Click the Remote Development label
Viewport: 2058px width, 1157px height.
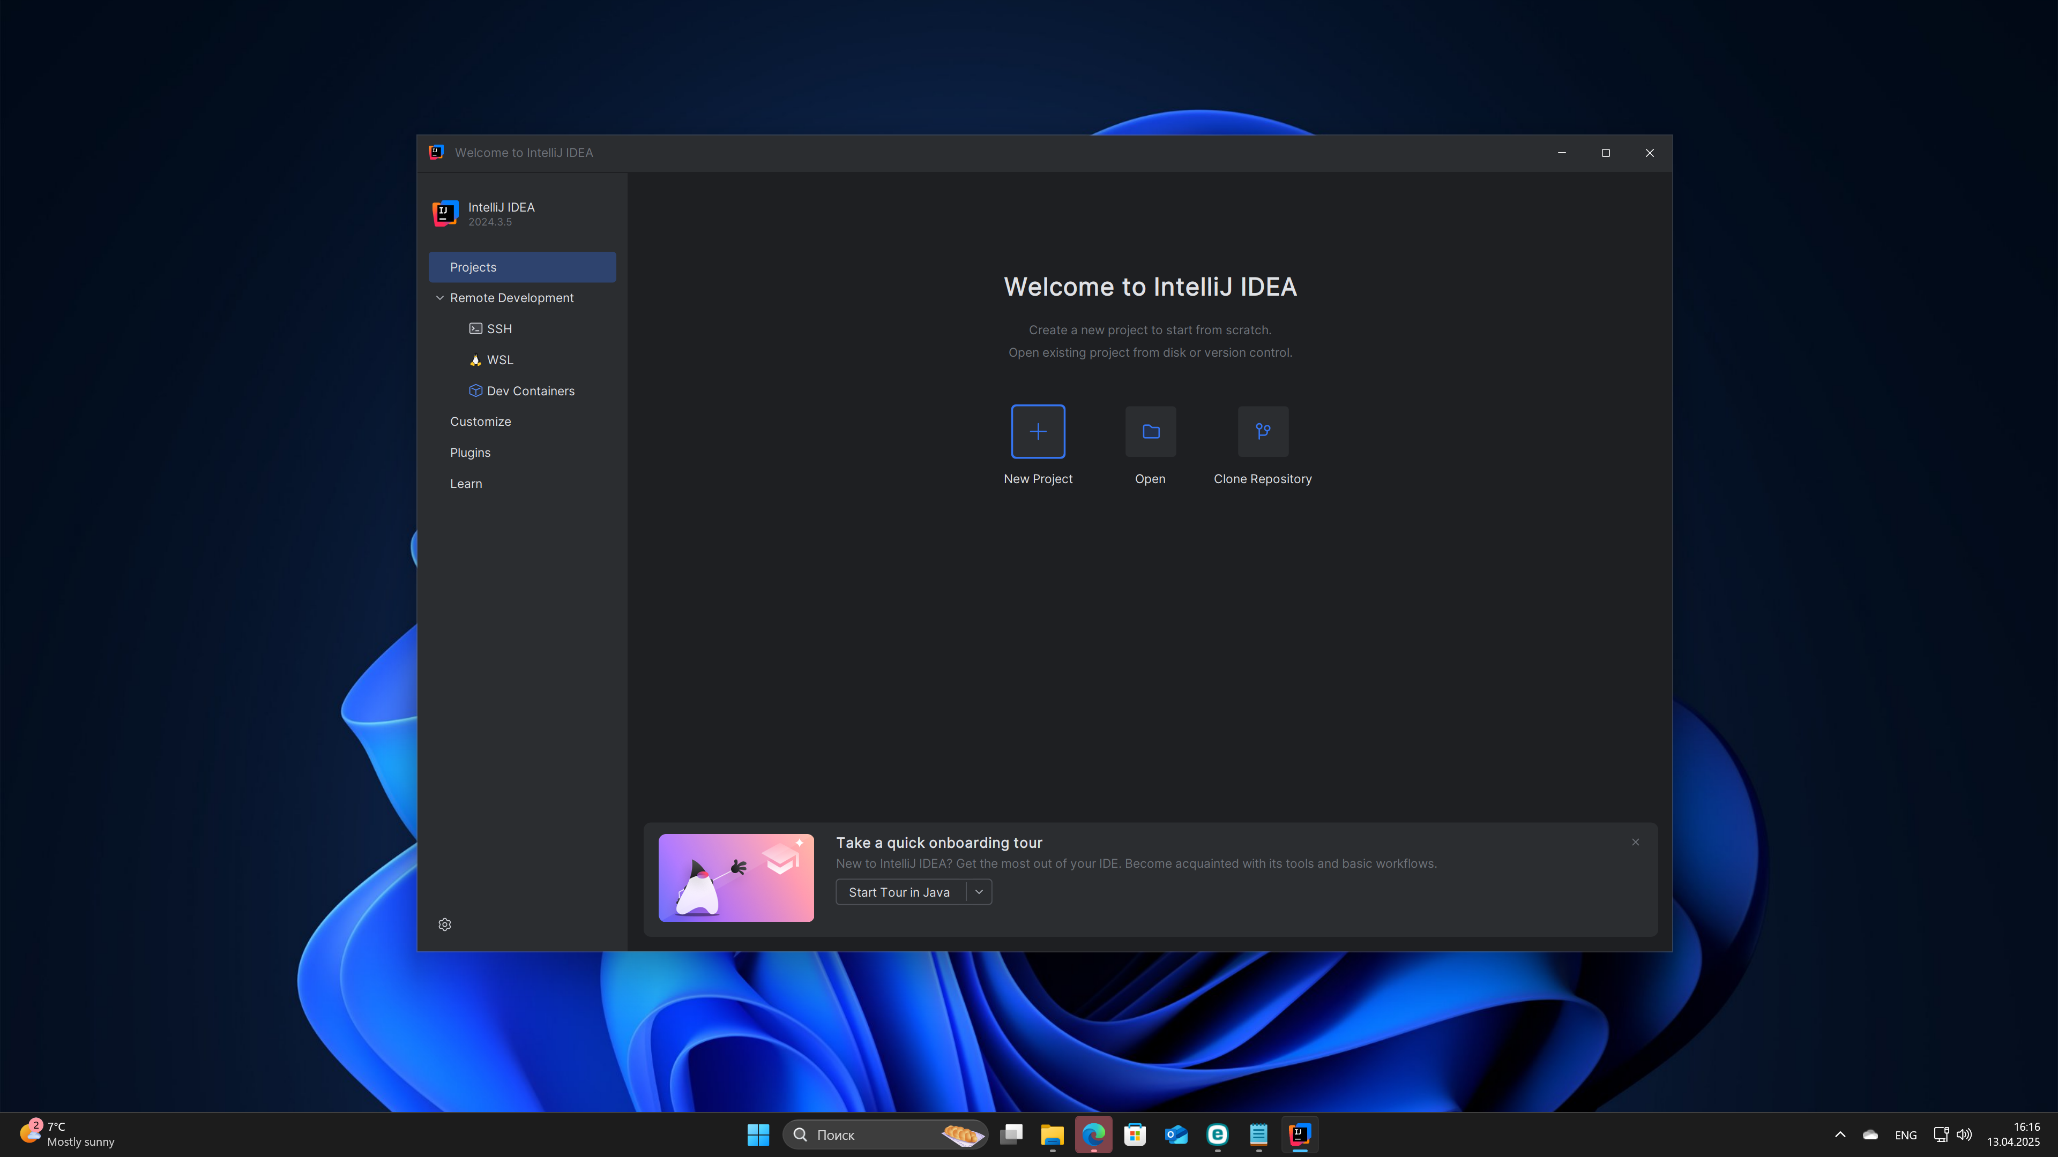pyautogui.click(x=511, y=298)
